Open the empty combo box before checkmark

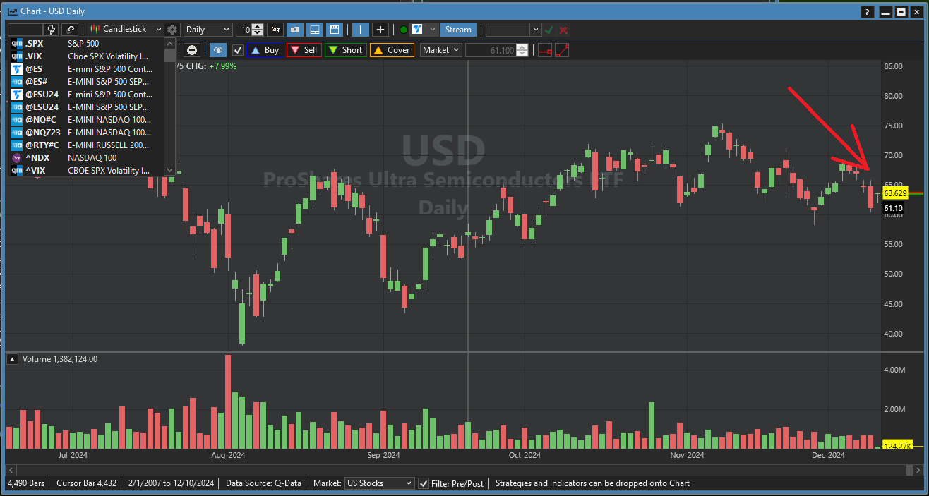[x=513, y=29]
